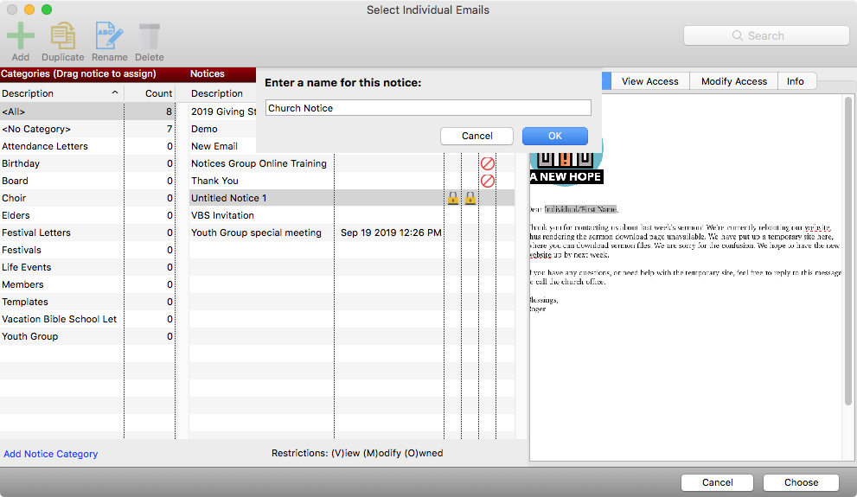Click the Add Notice Category link
This screenshot has width=857, height=497.
click(51, 454)
